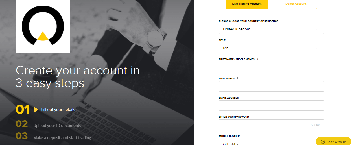Open the Chat with us widget
Image resolution: width=354 pixels, height=145 pixels.
[333, 141]
